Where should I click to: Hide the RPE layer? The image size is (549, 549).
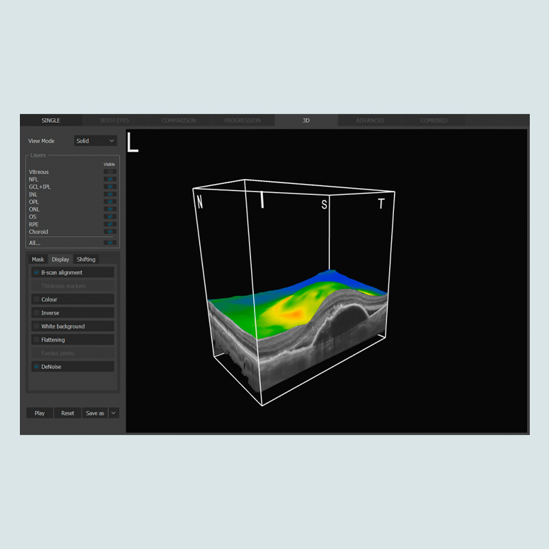pos(110,224)
